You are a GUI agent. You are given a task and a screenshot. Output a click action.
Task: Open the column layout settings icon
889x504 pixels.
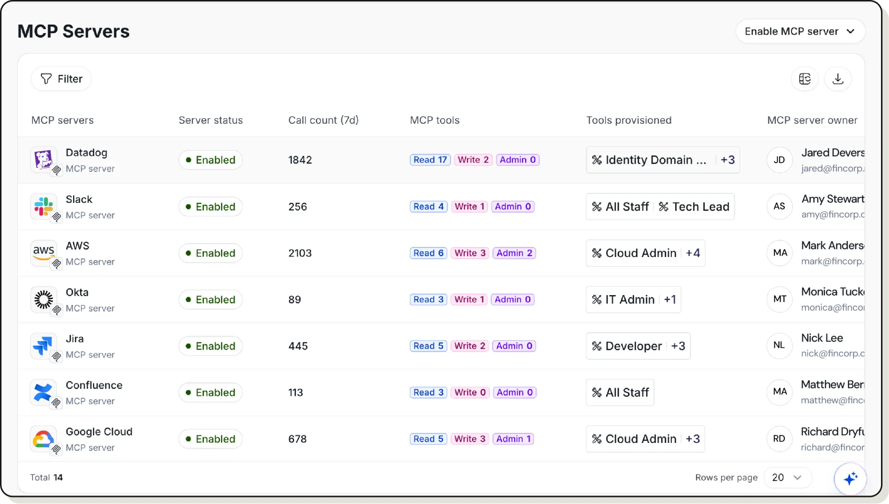point(805,79)
